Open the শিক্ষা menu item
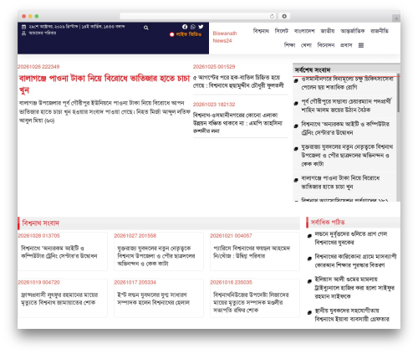418x354 pixels. [x=289, y=45]
